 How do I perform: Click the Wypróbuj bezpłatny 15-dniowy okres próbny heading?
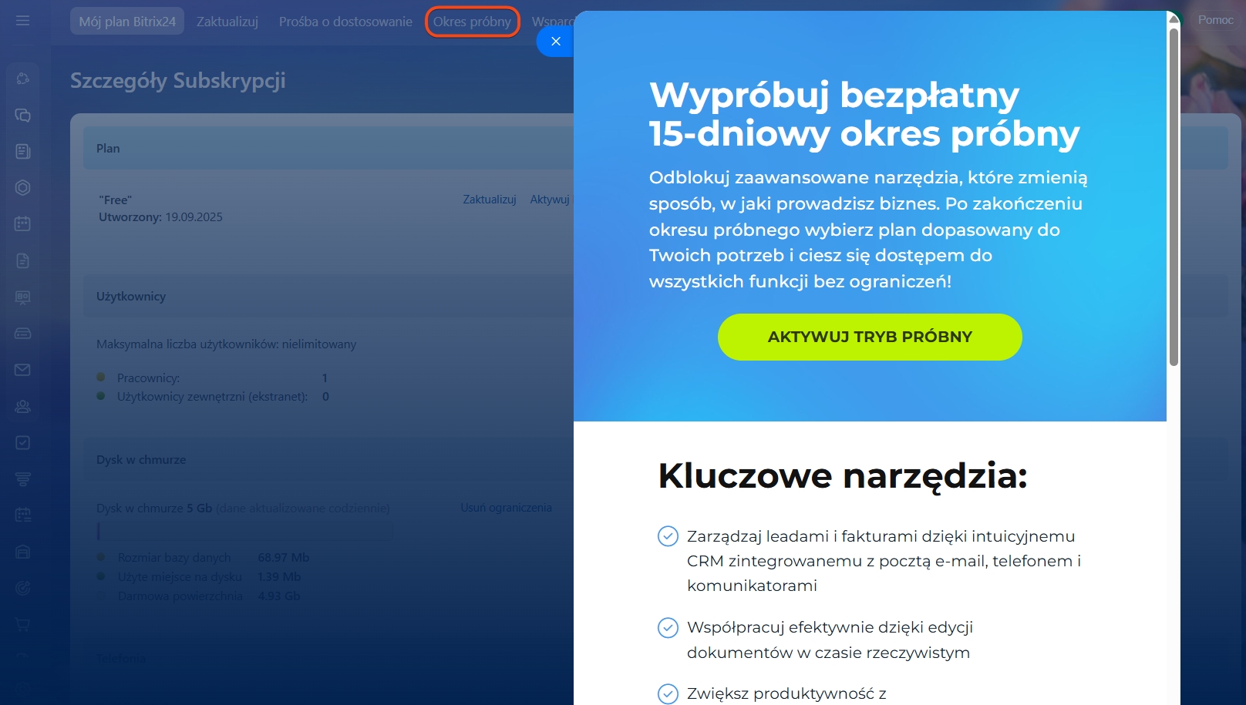pos(864,114)
